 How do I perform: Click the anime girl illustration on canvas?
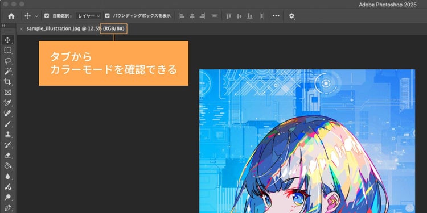point(307,141)
